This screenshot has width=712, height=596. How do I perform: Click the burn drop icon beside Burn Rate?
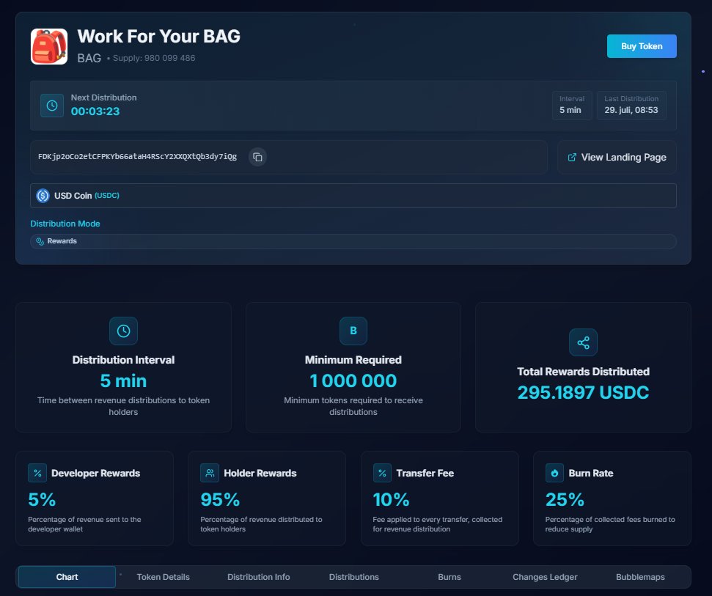tap(554, 473)
